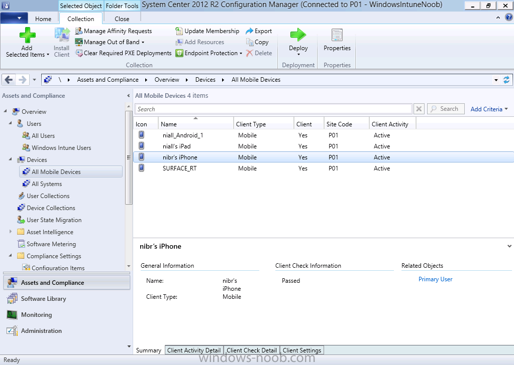514x365 pixels.
Task: Open the Manage Out of Band menu
Action: point(110,42)
